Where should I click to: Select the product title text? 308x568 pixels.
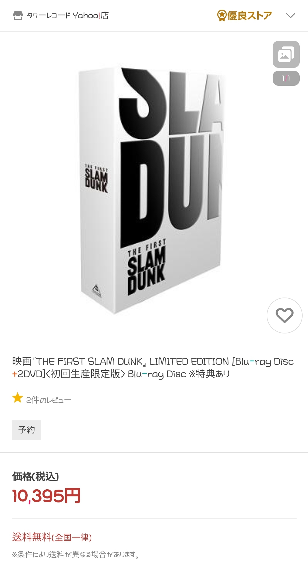point(153,368)
